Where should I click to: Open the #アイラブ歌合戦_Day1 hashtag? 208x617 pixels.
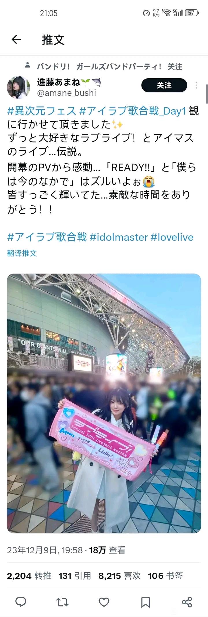click(x=133, y=111)
